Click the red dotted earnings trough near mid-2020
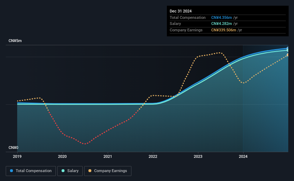This screenshot has height=181, width=294. pos(85,144)
